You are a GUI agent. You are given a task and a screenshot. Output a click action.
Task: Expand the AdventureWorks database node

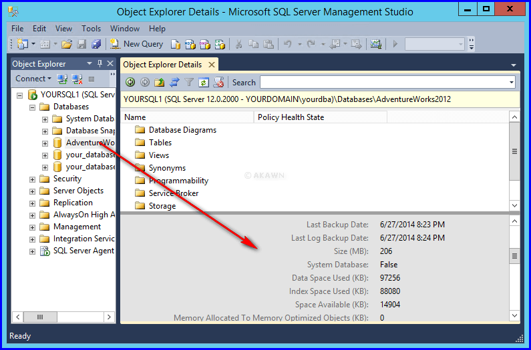coord(45,143)
